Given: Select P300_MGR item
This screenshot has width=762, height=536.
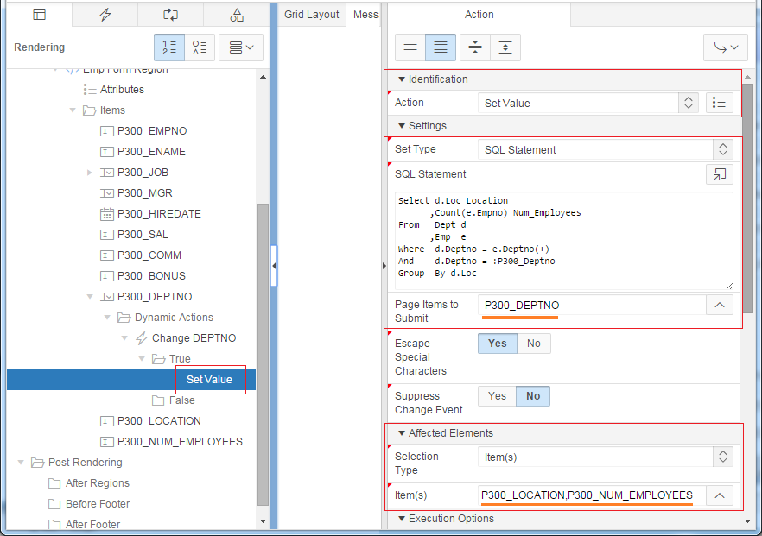Looking at the screenshot, I should point(145,193).
